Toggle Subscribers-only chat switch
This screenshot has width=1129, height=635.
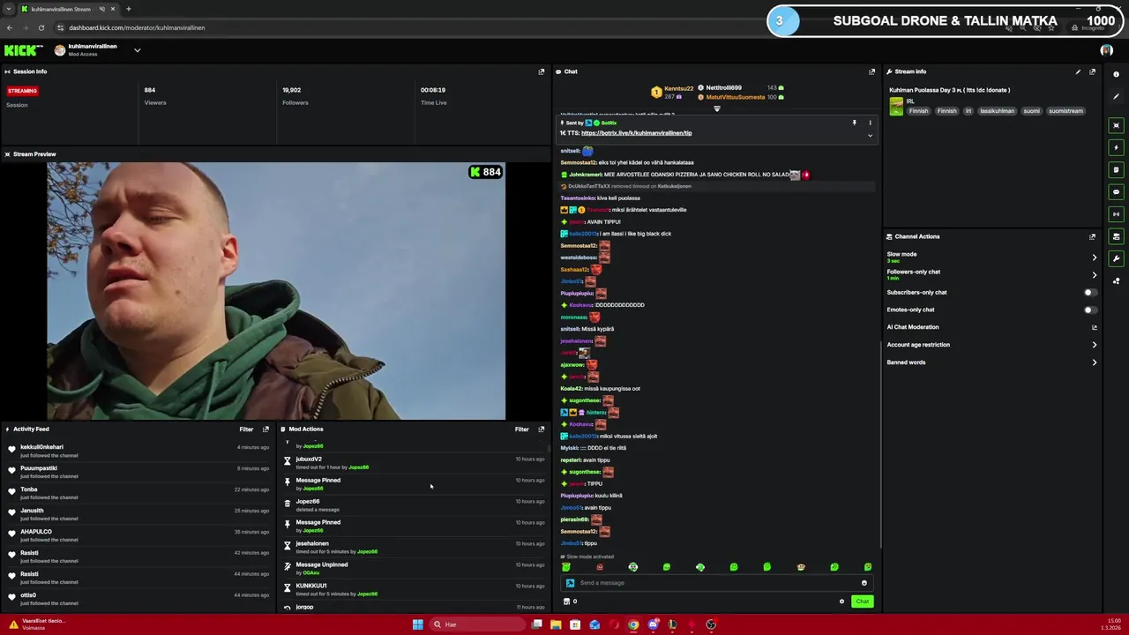[1091, 292]
